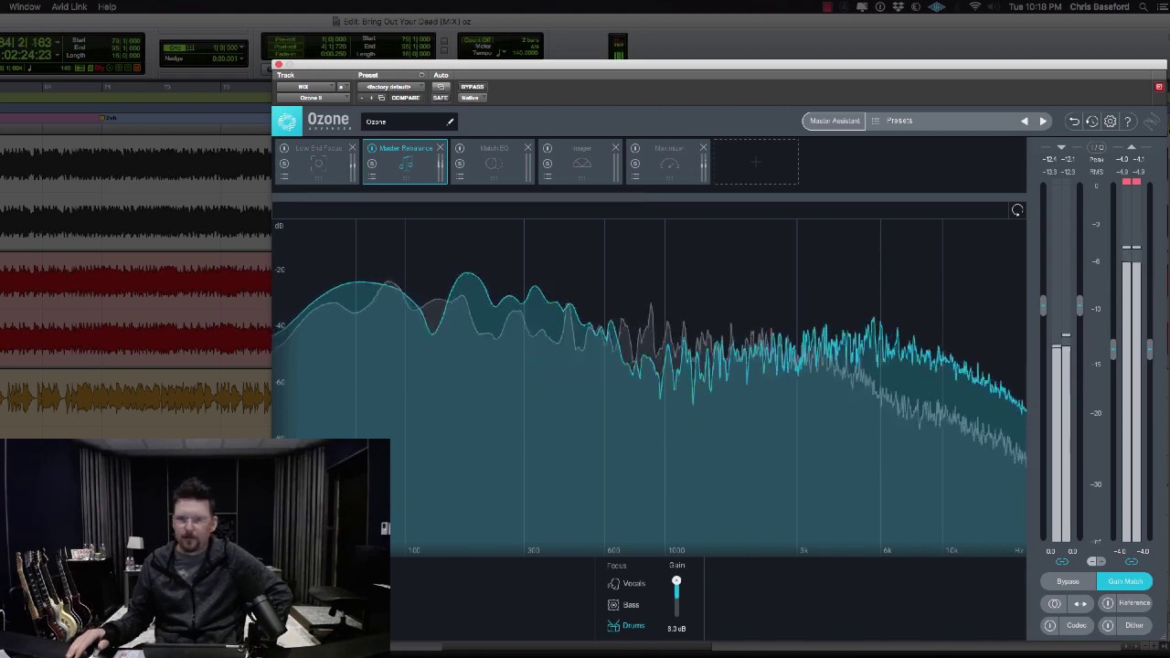The height and width of the screenshot is (658, 1170).
Task: Select the Imager module icon
Action: [x=581, y=164]
